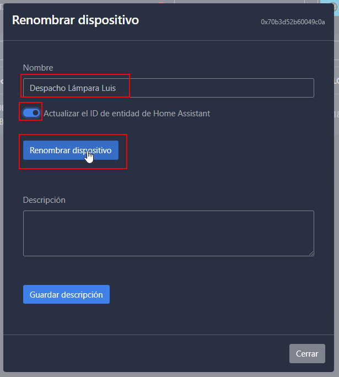This screenshot has height=377, width=339.
Task: Click the word 'Luis' in the name field
Action: (108, 88)
